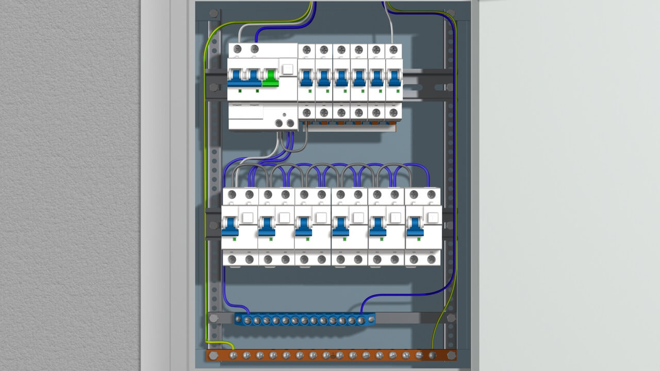Viewport: 660px width, 371px height.
Task: Click the bottom screw terminal of the first single-pole breaker
Action: click(306, 112)
